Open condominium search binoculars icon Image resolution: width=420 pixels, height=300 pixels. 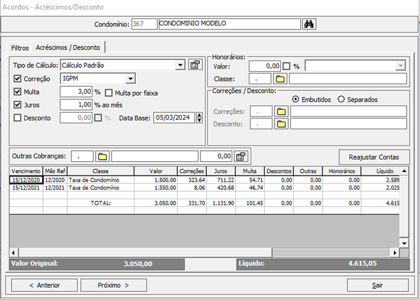click(x=309, y=24)
